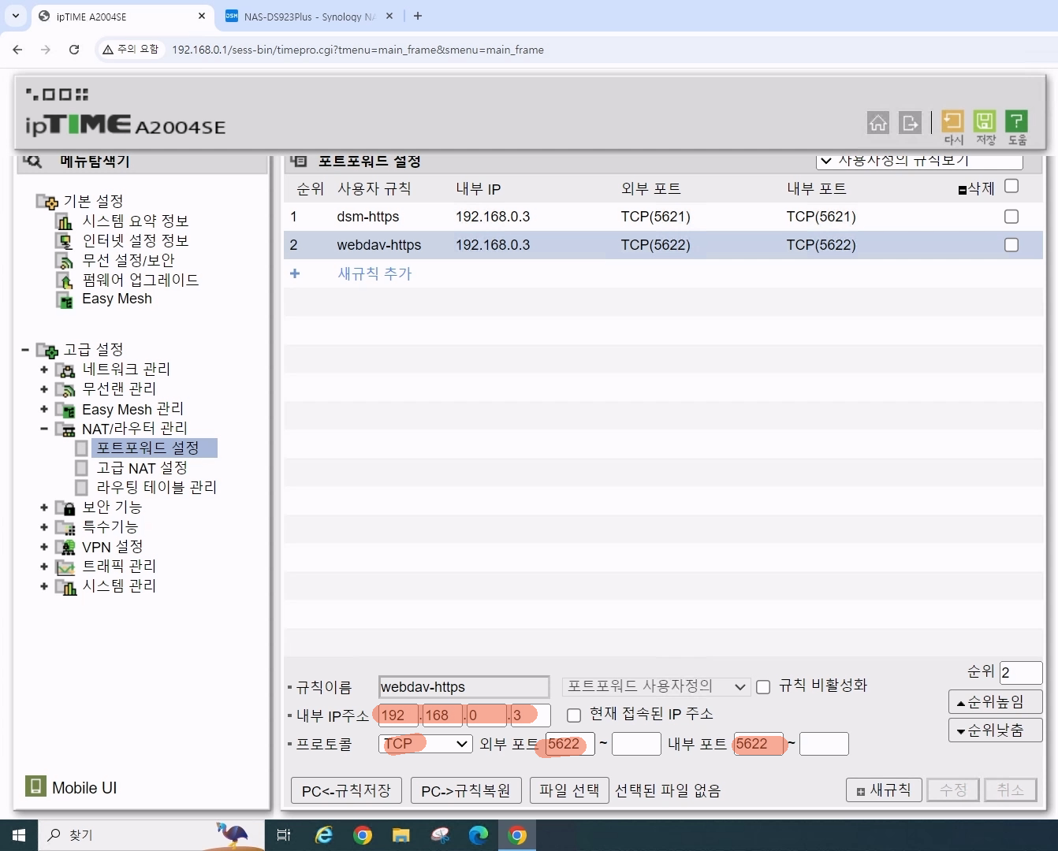Screen dimensions: 1058x851
Task: Click the logout icon in header
Action: 910,123
